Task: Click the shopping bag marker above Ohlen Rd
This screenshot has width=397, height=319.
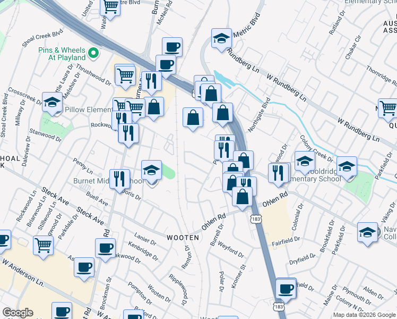Action: pos(243,198)
